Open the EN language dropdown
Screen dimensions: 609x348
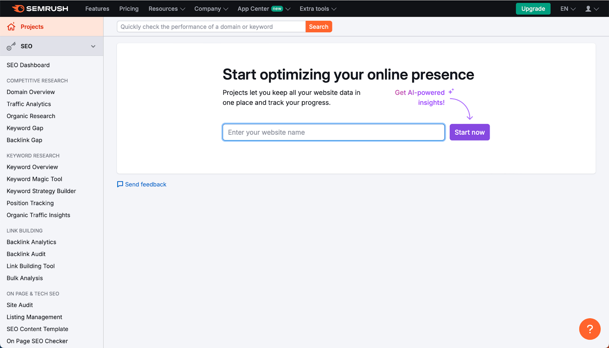pos(567,8)
